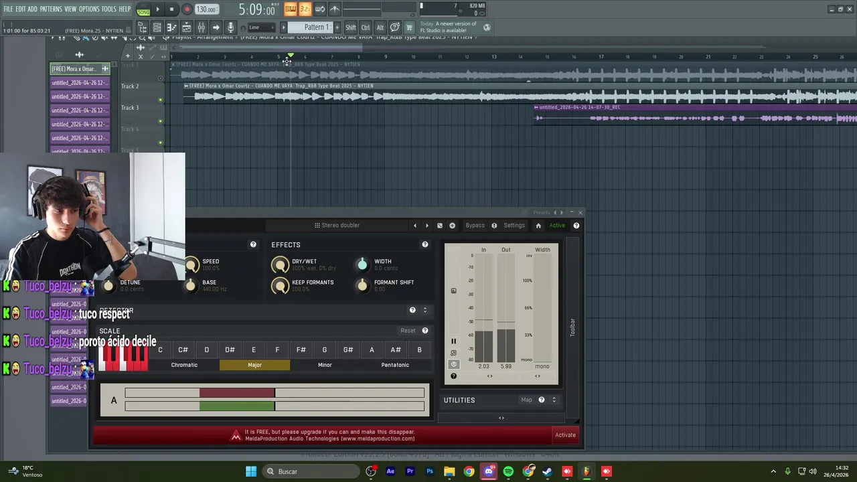Click the DRY/WET knob
The image size is (857, 482).
coord(280,265)
